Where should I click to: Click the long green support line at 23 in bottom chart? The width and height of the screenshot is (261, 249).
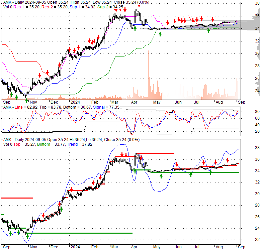pyautogui.click(x=80, y=233)
